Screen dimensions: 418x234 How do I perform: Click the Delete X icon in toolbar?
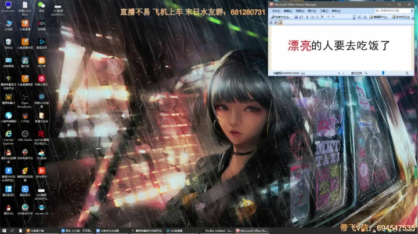click(x=322, y=17)
